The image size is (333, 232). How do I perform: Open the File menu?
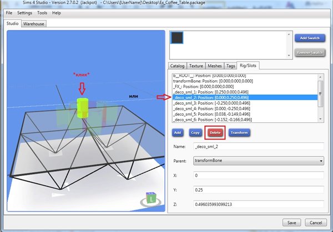9,12
